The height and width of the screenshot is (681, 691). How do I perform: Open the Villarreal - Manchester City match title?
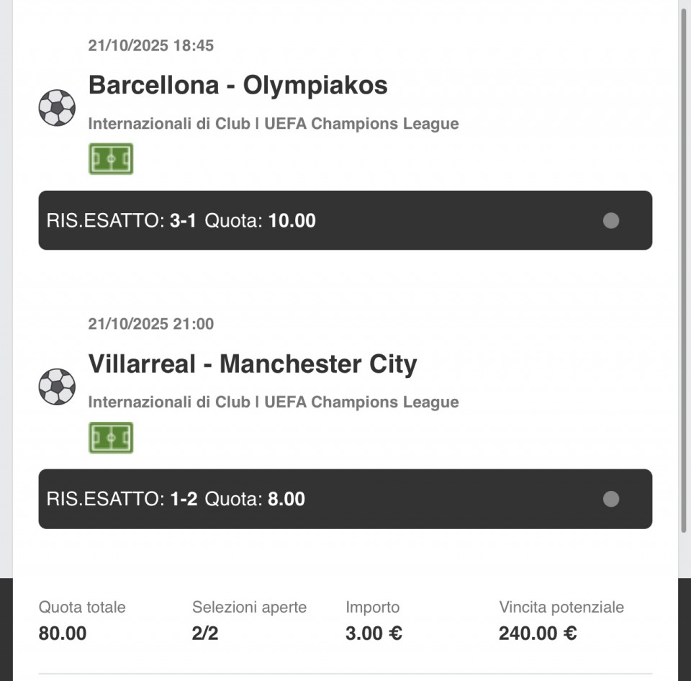click(x=253, y=364)
